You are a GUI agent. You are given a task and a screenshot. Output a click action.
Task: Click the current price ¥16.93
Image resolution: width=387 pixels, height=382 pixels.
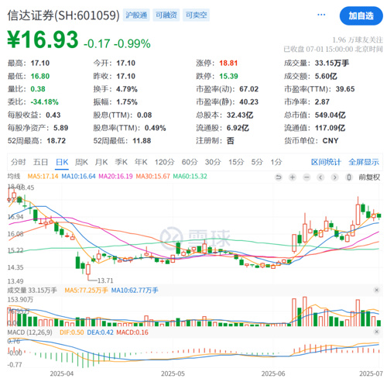[x=43, y=40]
